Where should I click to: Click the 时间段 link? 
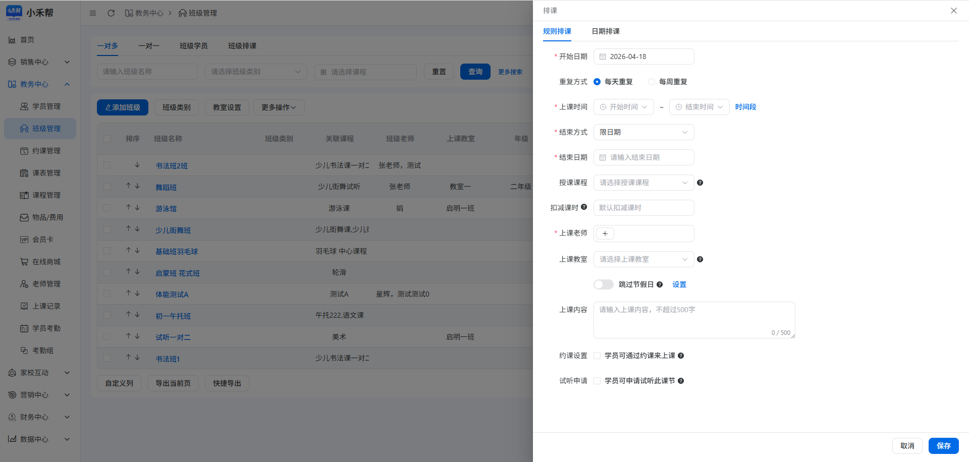tap(745, 107)
